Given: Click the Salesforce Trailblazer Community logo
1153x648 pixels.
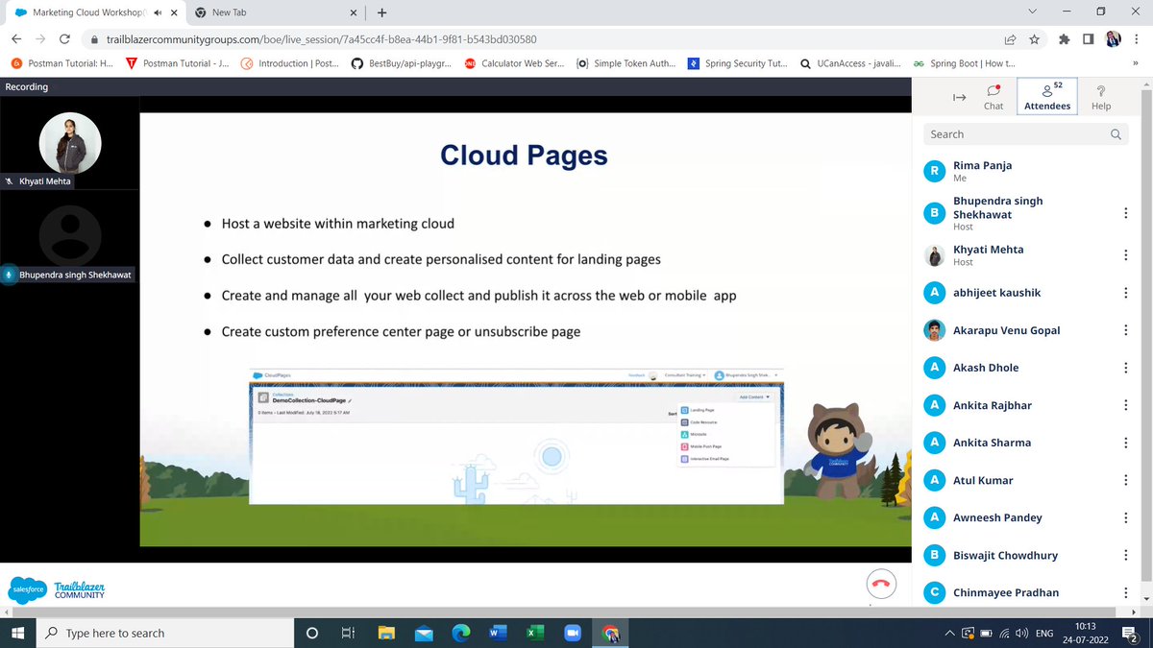Looking at the screenshot, I should pyautogui.click(x=57, y=589).
